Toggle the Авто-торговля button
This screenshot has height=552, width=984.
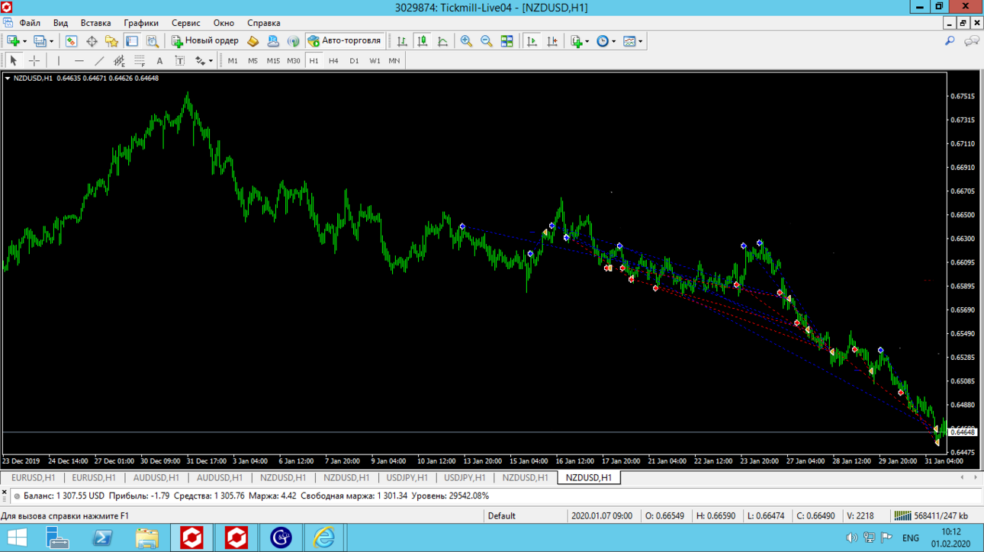click(x=344, y=41)
